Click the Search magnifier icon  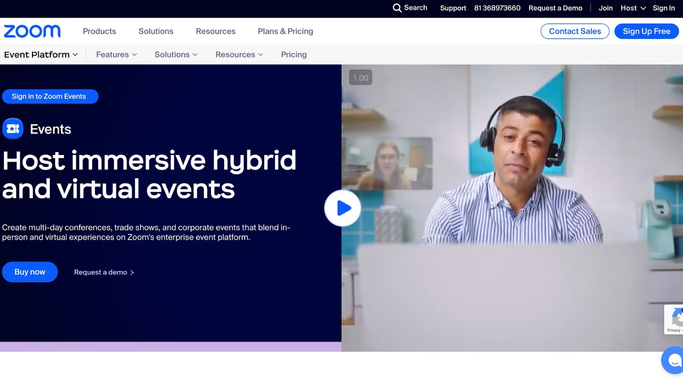click(397, 8)
